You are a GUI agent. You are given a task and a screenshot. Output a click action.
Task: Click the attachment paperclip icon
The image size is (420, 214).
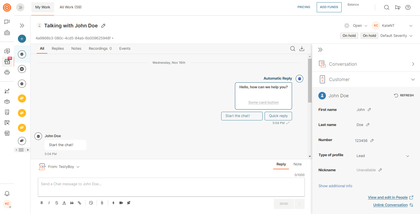click(102, 203)
